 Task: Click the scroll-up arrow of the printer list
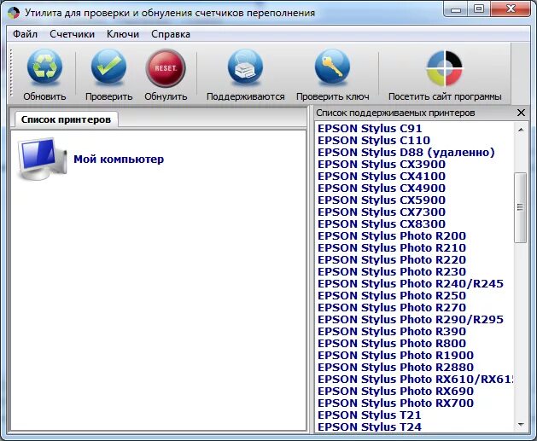(x=521, y=130)
